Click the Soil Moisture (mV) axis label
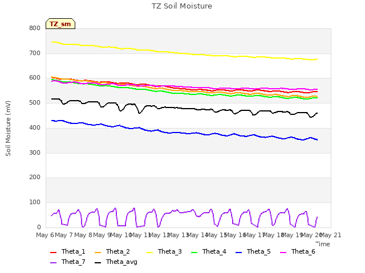Viewport: 365px width, 273px height. (8, 129)
